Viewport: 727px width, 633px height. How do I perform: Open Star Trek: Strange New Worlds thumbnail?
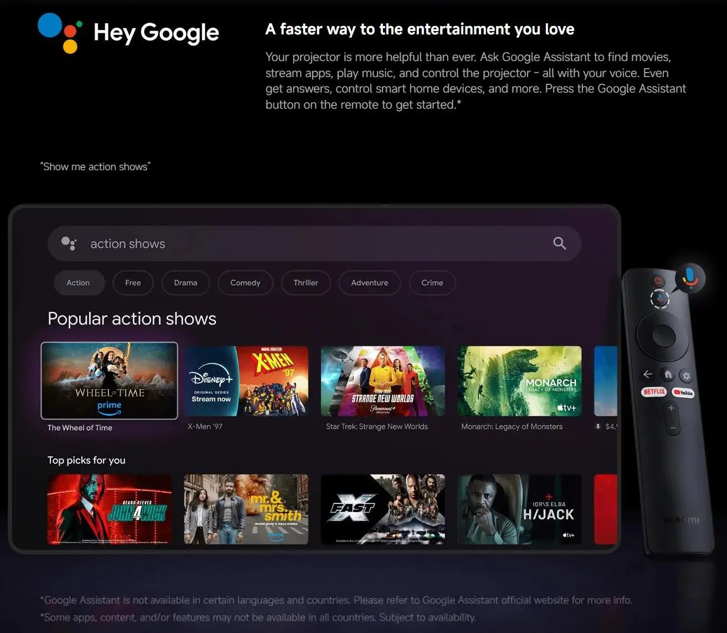click(x=383, y=381)
